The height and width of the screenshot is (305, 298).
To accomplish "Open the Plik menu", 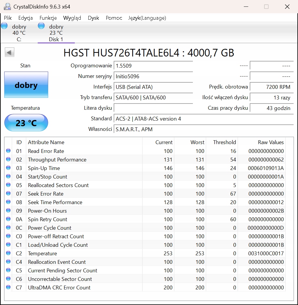I will tap(8, 18).
